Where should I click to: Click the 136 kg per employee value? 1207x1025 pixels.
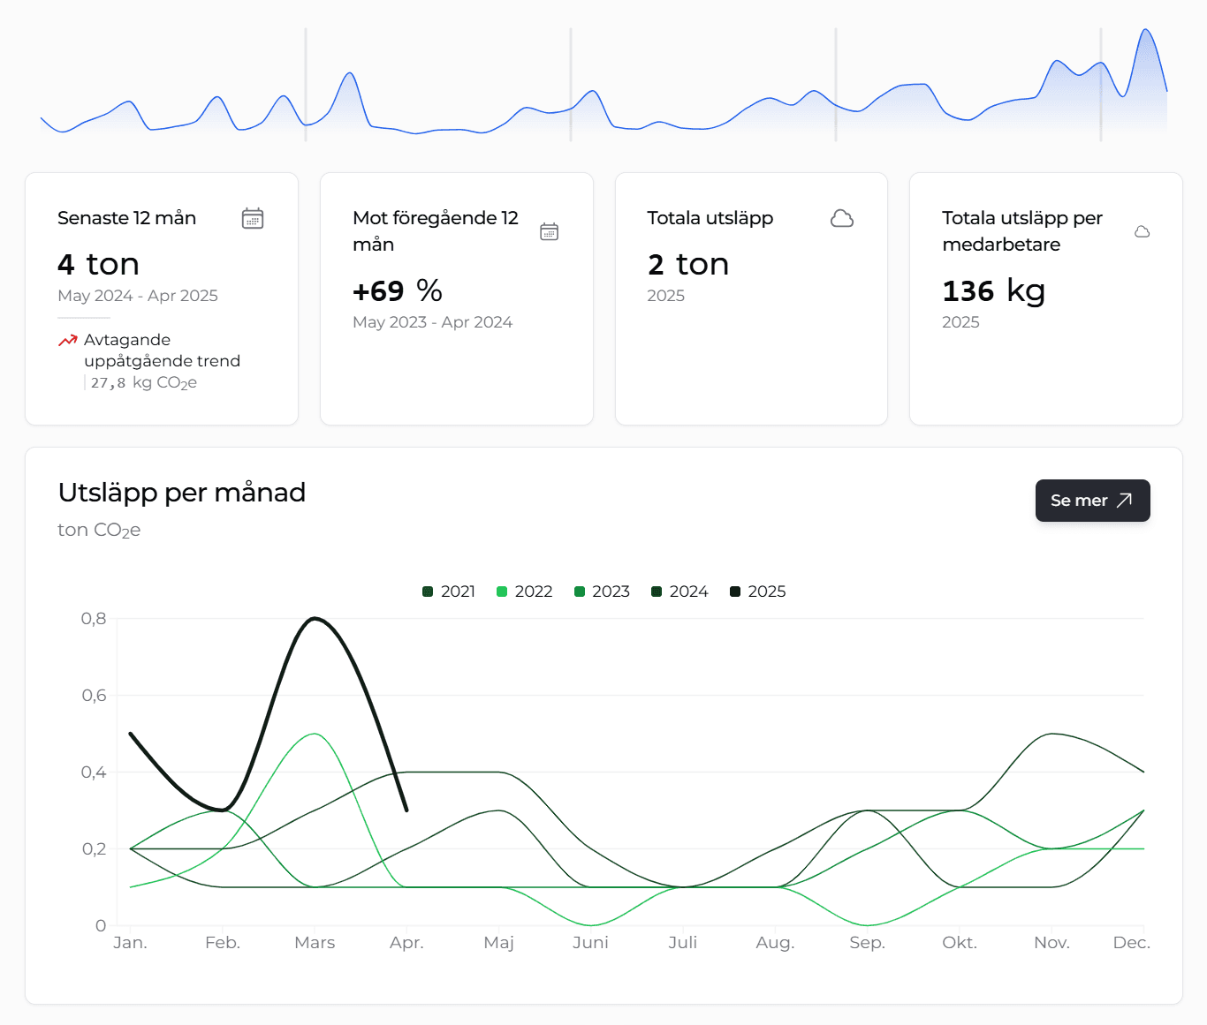[x=993, y=290]
